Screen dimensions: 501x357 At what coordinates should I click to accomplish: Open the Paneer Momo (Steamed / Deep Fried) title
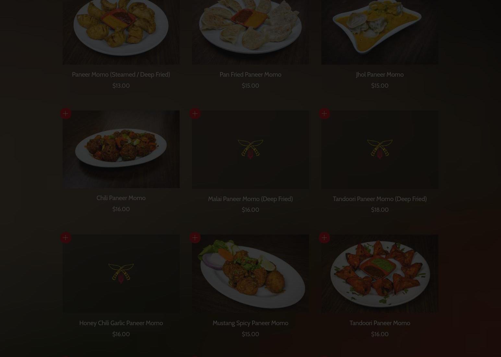tap(121, 74)
